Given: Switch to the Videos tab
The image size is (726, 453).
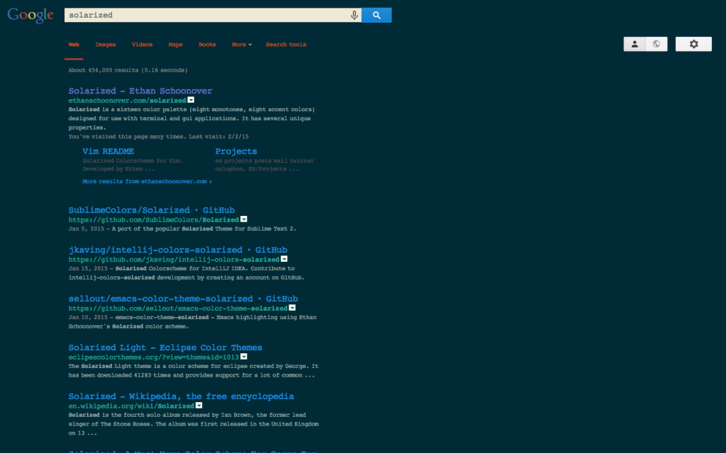Looking at the screenshot, I should pos(142,45).
